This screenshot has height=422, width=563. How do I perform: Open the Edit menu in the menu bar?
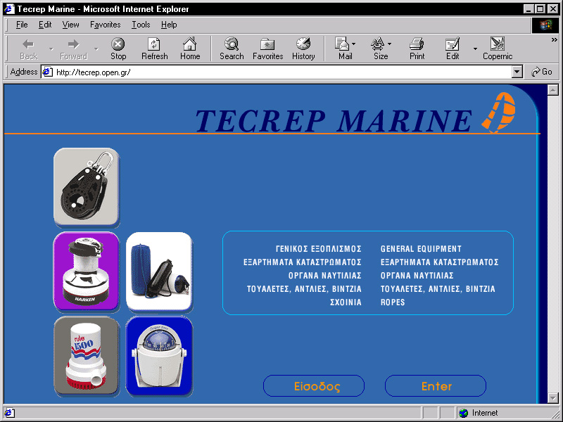coord(45,25)
